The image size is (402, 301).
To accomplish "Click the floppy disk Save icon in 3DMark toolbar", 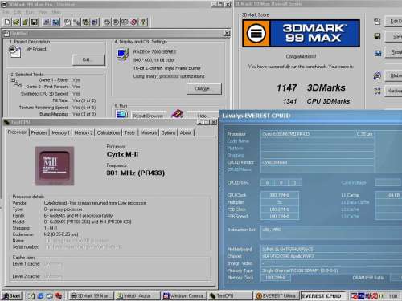I will click(x=35, y=22).
